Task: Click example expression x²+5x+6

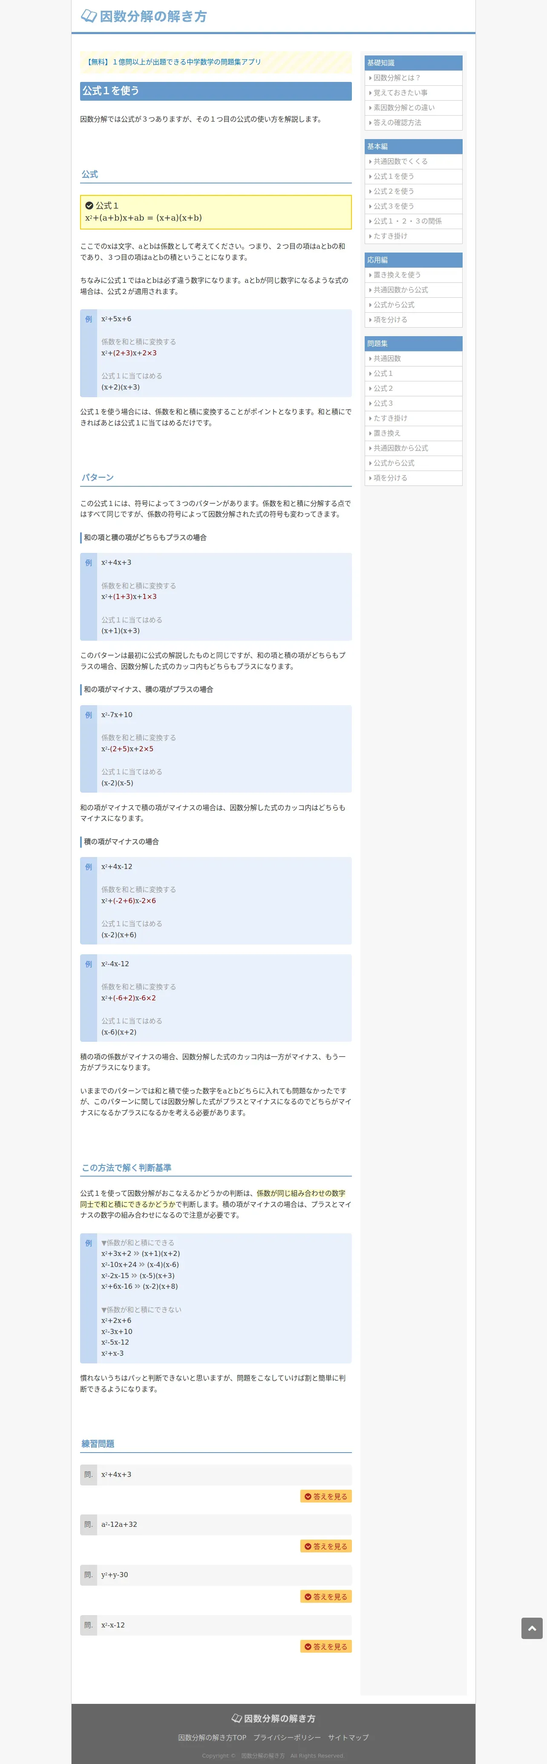Action: (x=116, y=319)
